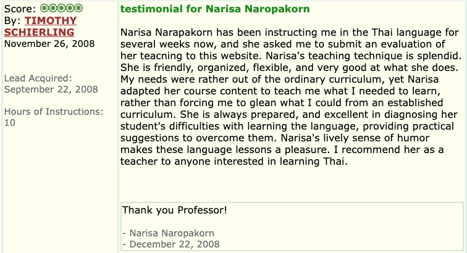Click the third green score circle
The image size is (467, 253).
[x=61, y=8]
